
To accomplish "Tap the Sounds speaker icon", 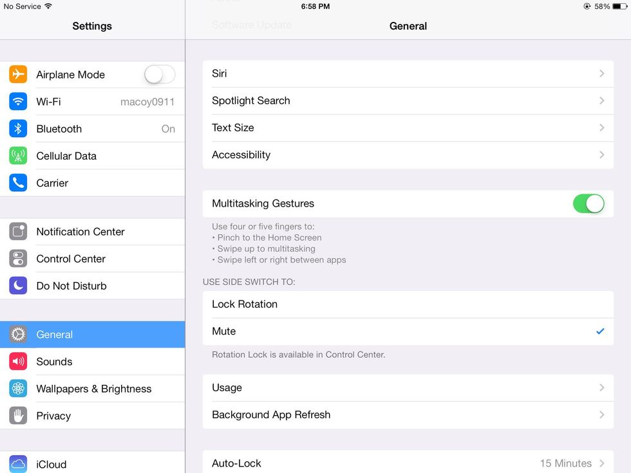I will coord(18,362).
